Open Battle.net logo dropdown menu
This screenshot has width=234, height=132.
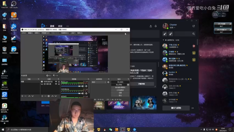[44, 26]
